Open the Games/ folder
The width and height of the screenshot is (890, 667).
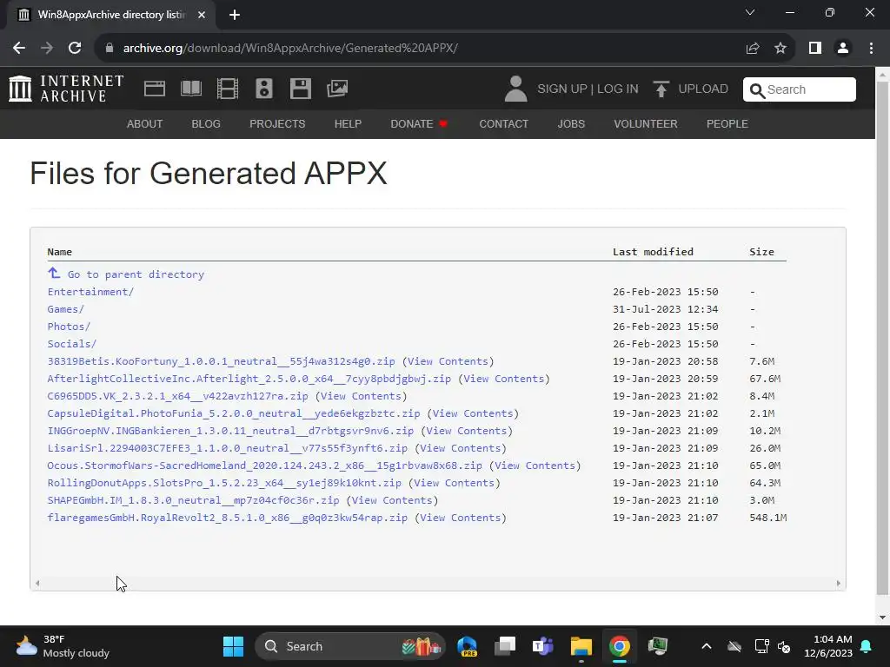(x=66, y=309)
